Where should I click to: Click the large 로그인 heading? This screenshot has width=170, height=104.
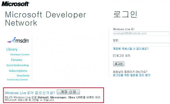click(125, 14)
